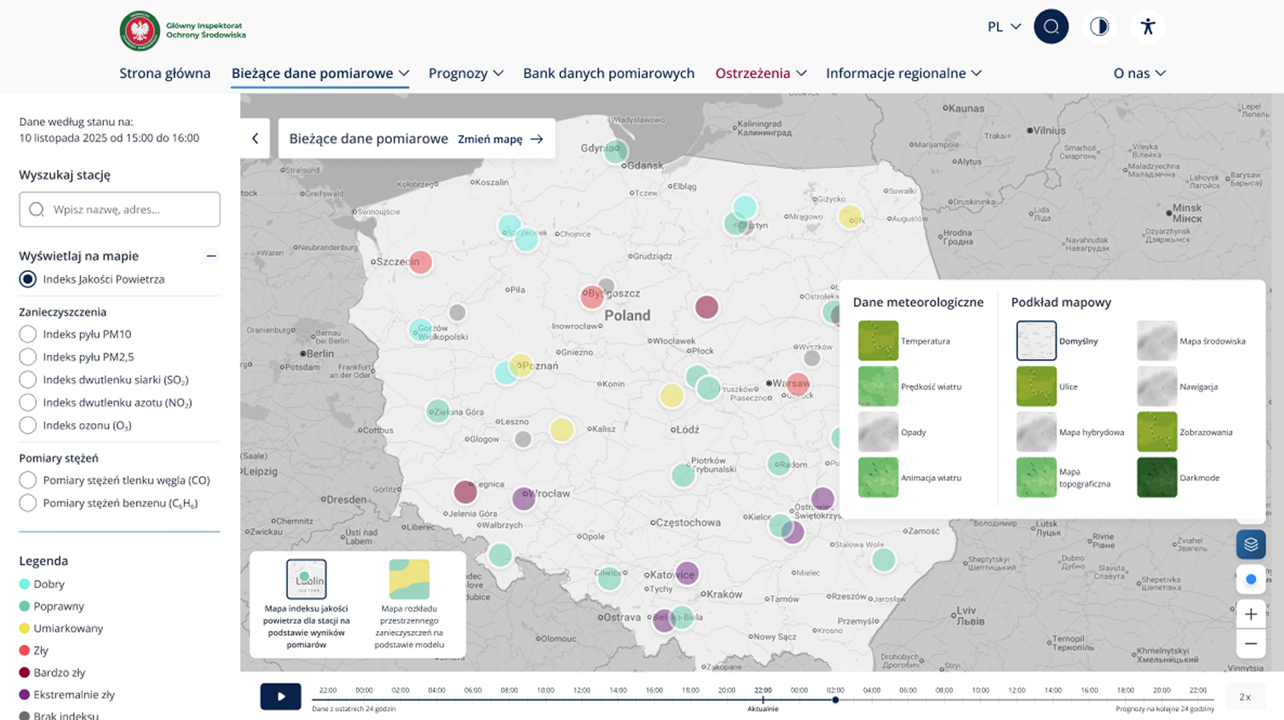Click the Zmień mapę link
Viewport: 1284px width, 720px height.
tap(500, 139)
